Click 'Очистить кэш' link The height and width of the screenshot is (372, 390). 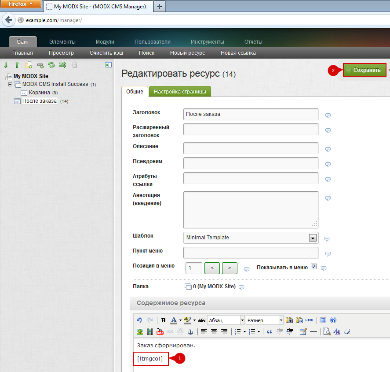(x=106, y=53)
